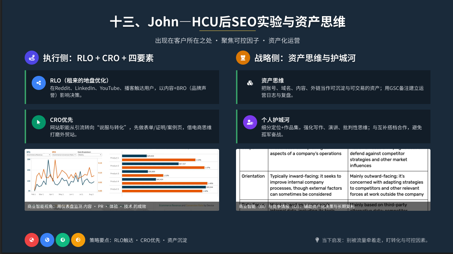Click the orange globe circle icon
This screenshot has height=254, width=453.
pos(78,240)
